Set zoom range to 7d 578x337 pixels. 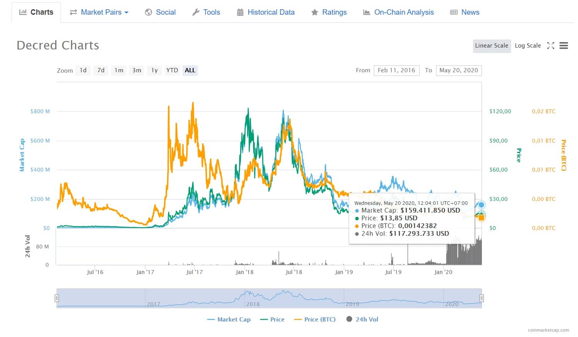pos(101,70)
